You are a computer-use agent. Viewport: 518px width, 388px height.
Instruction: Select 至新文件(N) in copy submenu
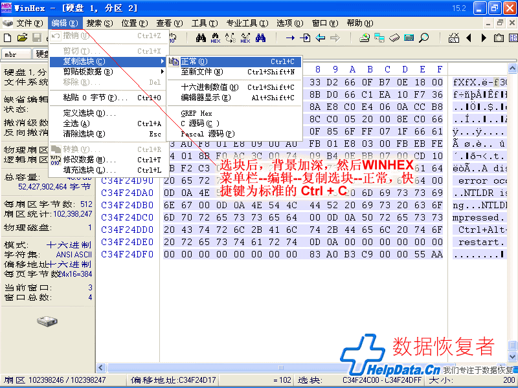pos(234,72)
